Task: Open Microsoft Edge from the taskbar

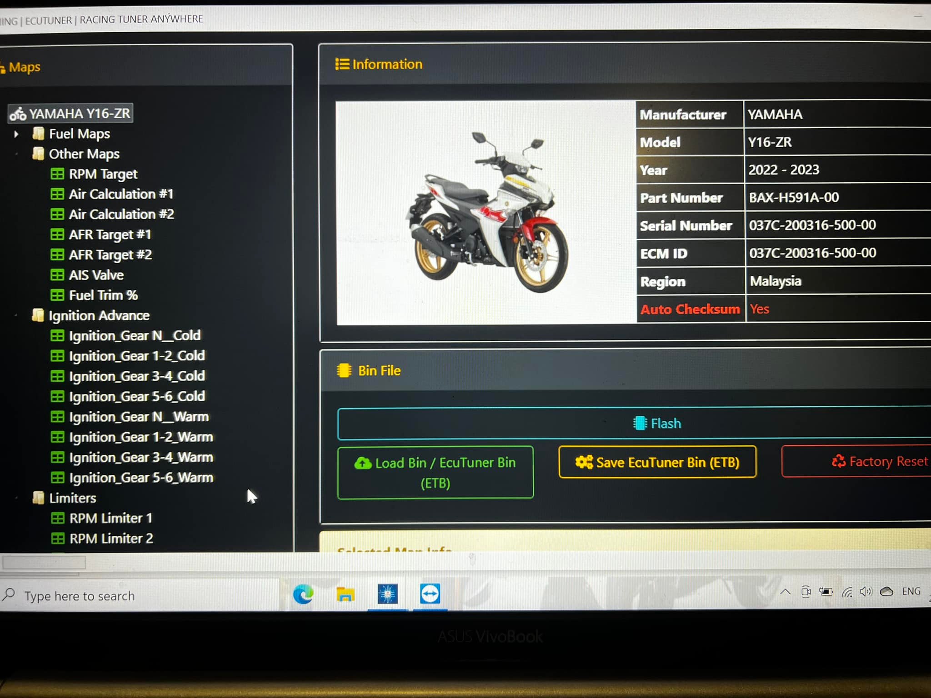Action: (x=303, y=594)
